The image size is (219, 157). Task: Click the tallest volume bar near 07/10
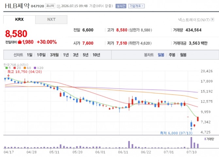tap(191, 143)
